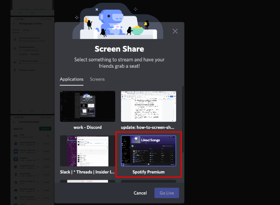Screen dimensions: 280x205
Task: Switch to the Screens tab
Action: (97, 79)
